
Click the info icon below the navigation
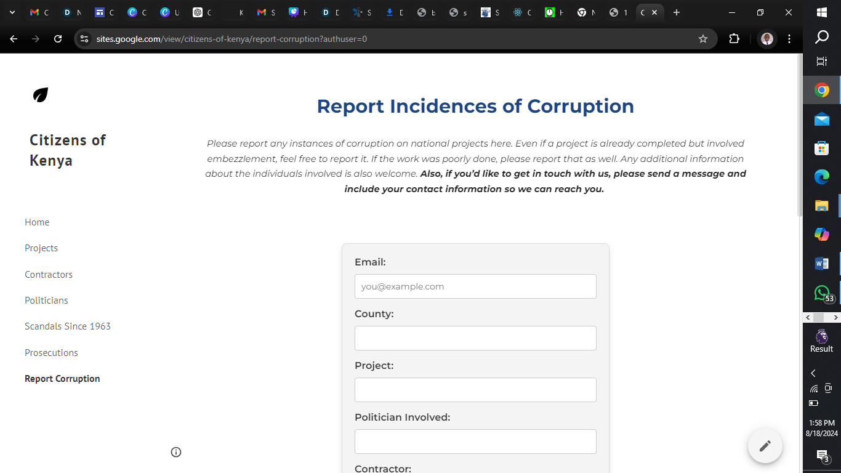[176, 452]
